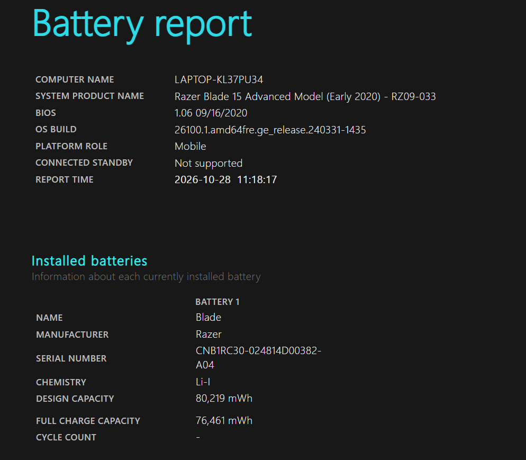Click BIOS value 1.06 09/16/2020

[x=211, y=113]
